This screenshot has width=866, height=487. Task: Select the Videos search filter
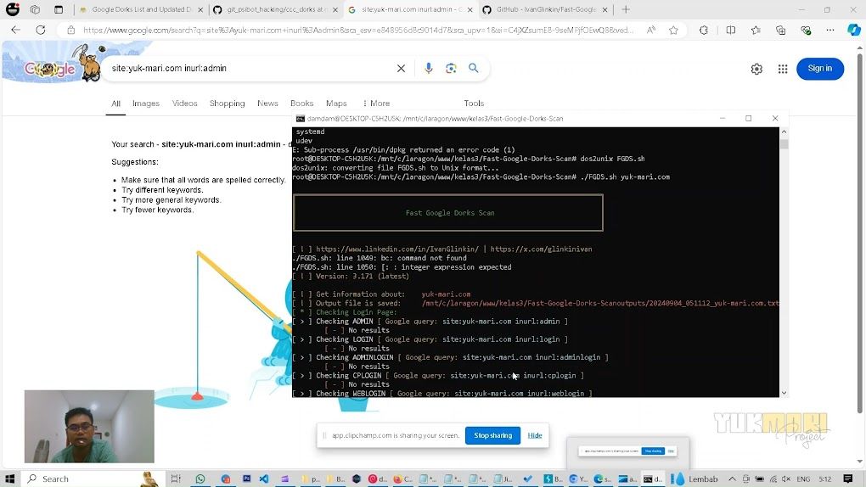[184, 104]
